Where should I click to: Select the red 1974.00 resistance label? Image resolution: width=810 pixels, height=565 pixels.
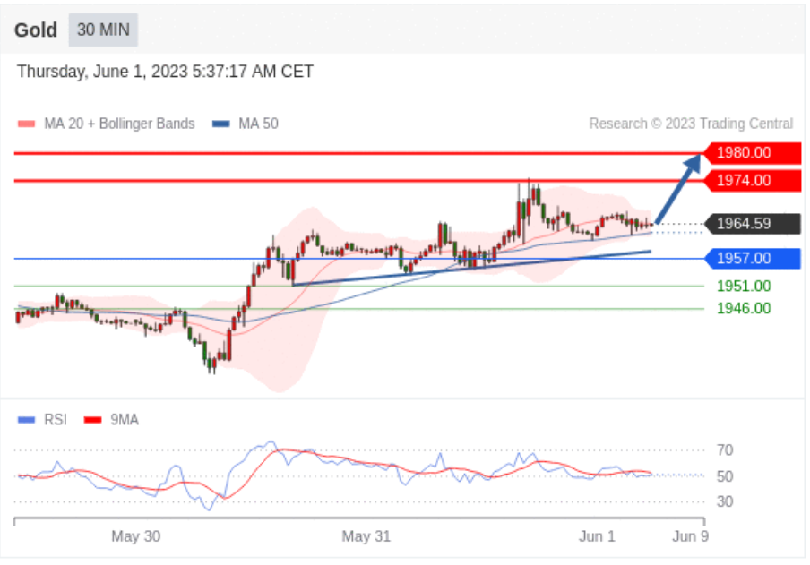pyautogui.click(x=754, y=181)
